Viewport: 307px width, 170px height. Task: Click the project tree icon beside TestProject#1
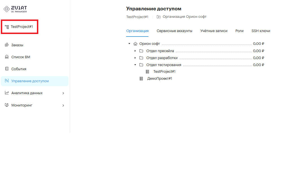7,27
